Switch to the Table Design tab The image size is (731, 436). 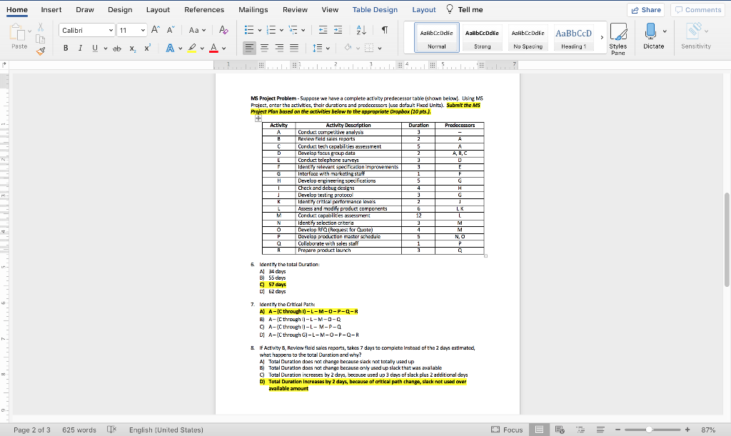375,10
